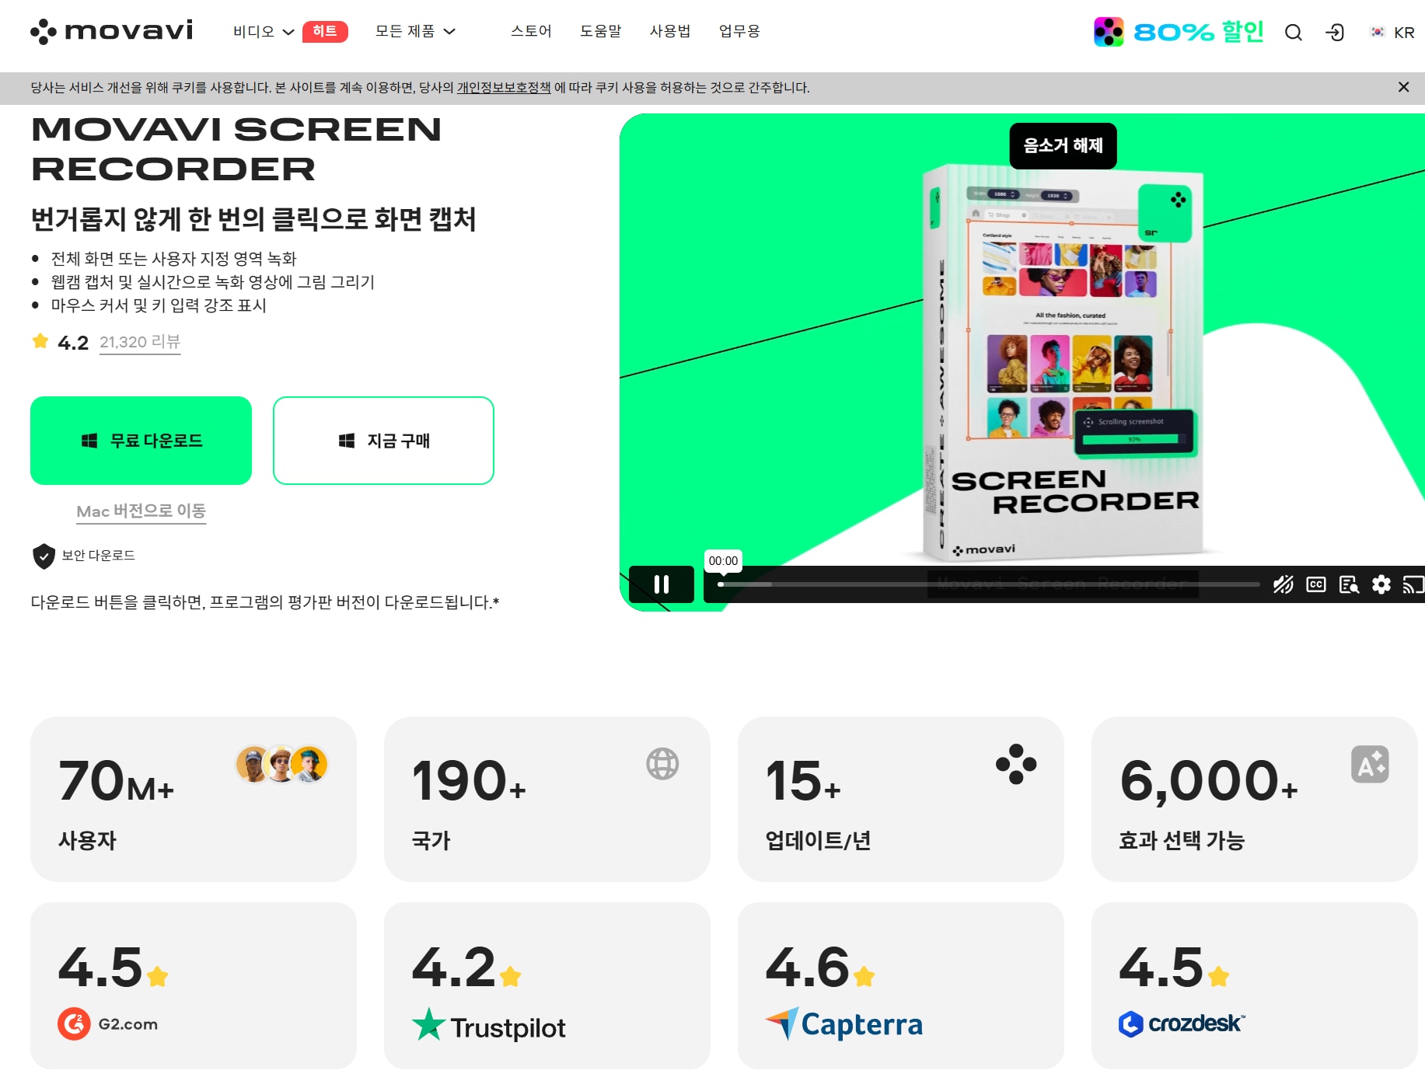The image size is (1425, 1074).
Task: Click the 무료 다운로드 button
Action: click(x=141, y=441)
